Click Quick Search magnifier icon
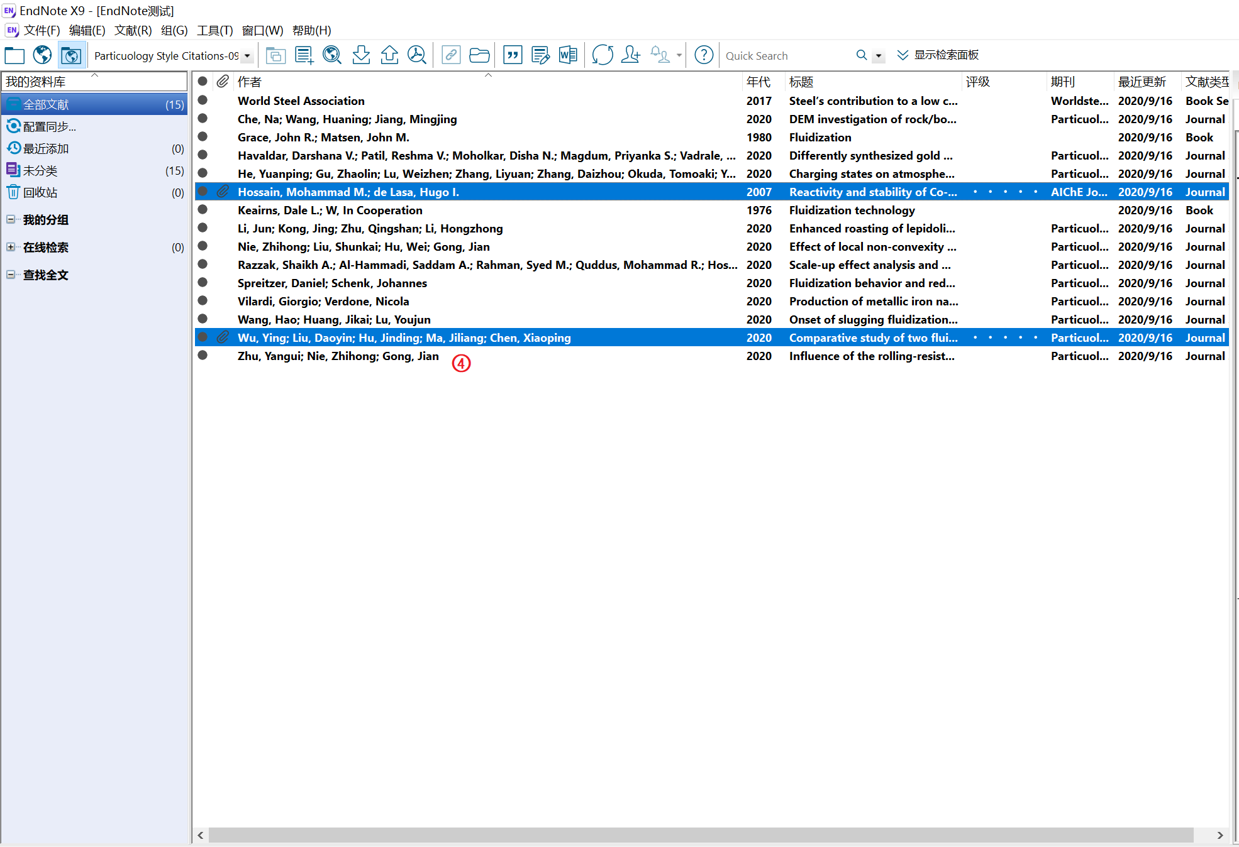 [x=862, y=55]
